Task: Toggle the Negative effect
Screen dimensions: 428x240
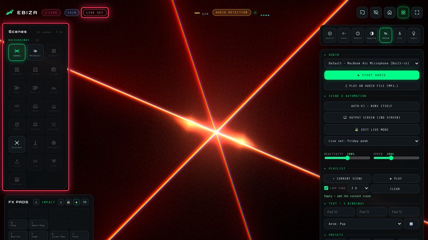Action: point(371,35)
